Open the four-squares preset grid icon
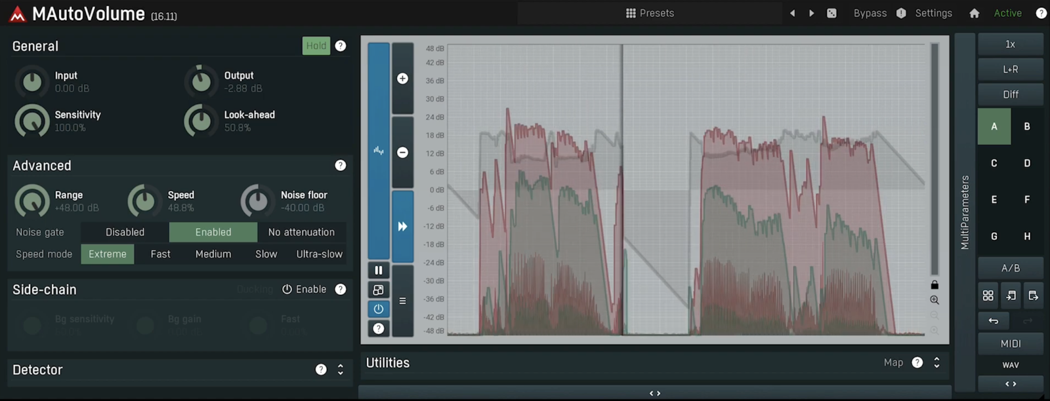1050x401 pixels. pos(988,296)
